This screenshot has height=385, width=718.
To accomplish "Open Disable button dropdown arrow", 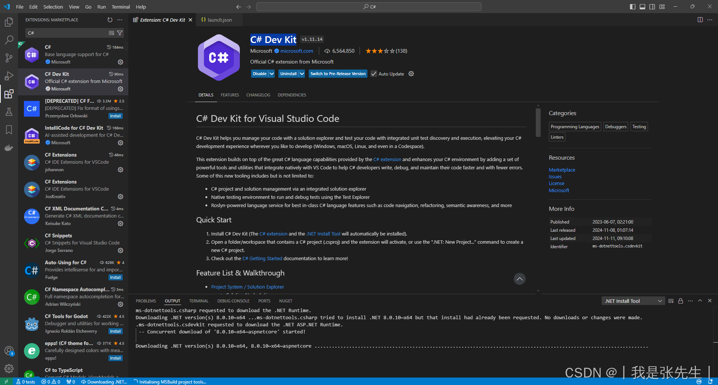I will pyautogui.click(x=272, y=74).
